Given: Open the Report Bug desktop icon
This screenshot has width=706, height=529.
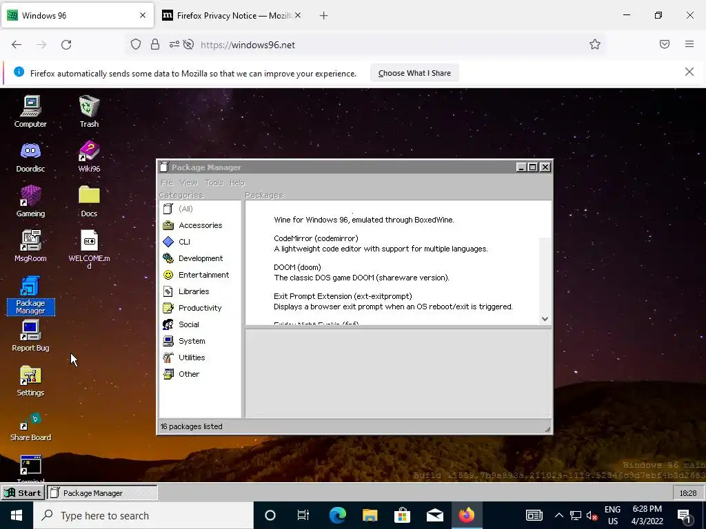Looking at the screenshot, I should click(x=30, y=335).
